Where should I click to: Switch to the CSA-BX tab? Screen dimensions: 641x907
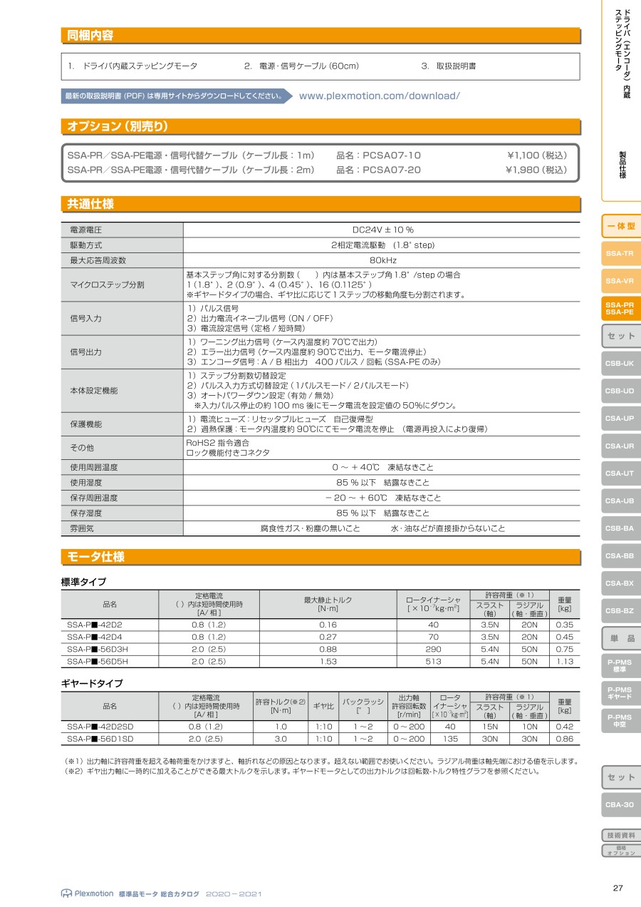(x=620, y=583)
